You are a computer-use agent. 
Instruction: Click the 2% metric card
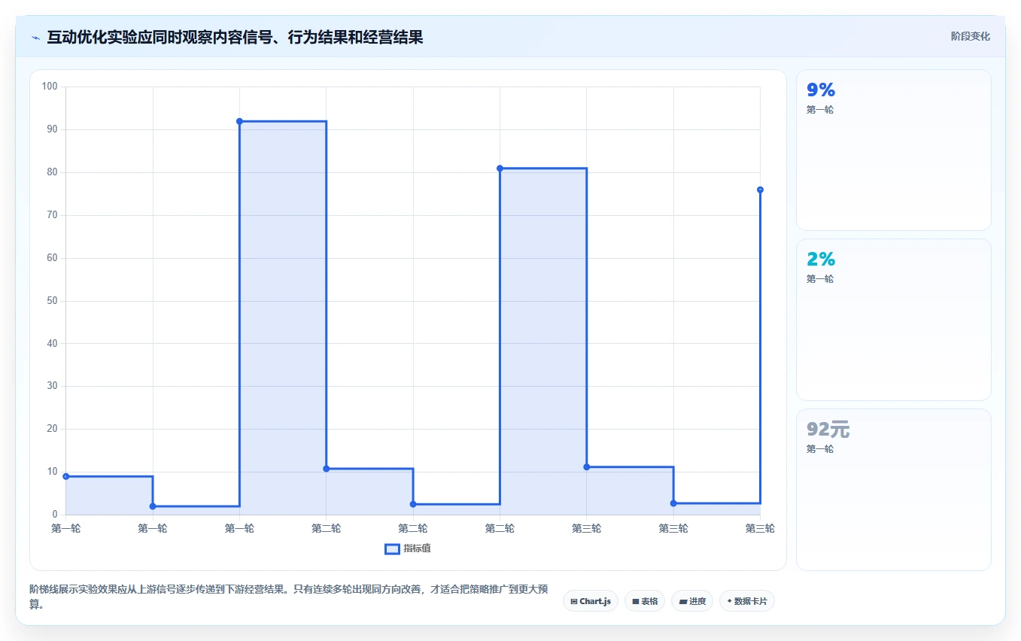(893, 320)
